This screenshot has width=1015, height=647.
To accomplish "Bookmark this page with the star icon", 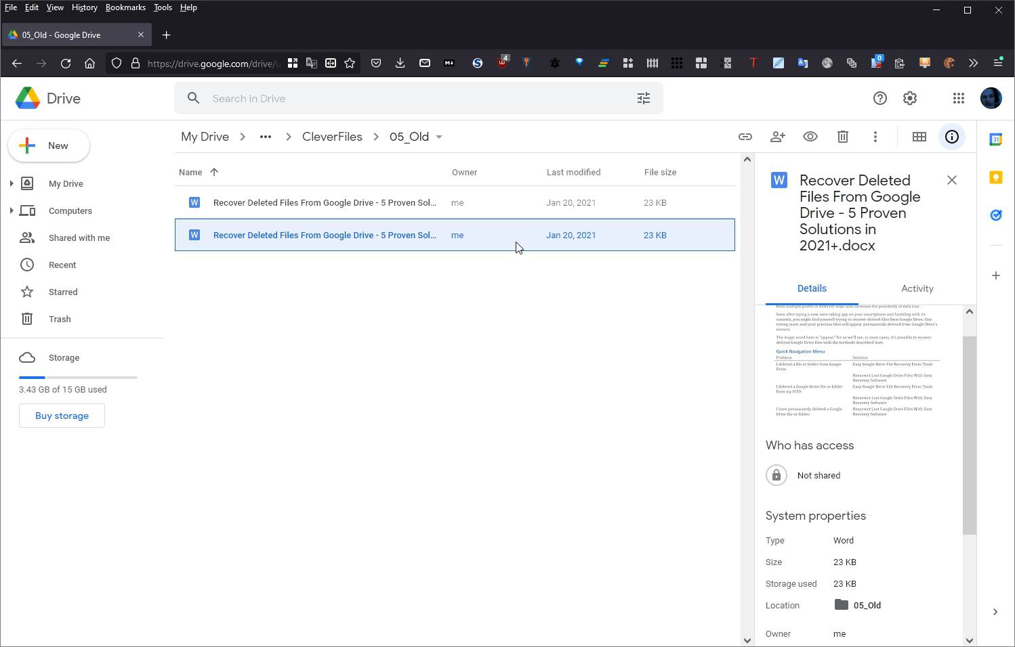I will [x=350, y=63].
